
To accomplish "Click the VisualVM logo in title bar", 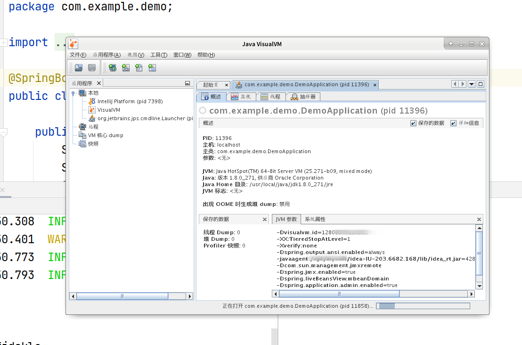I will 73,44.
